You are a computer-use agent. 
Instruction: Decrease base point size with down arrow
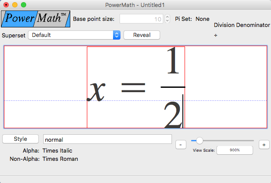167,21
